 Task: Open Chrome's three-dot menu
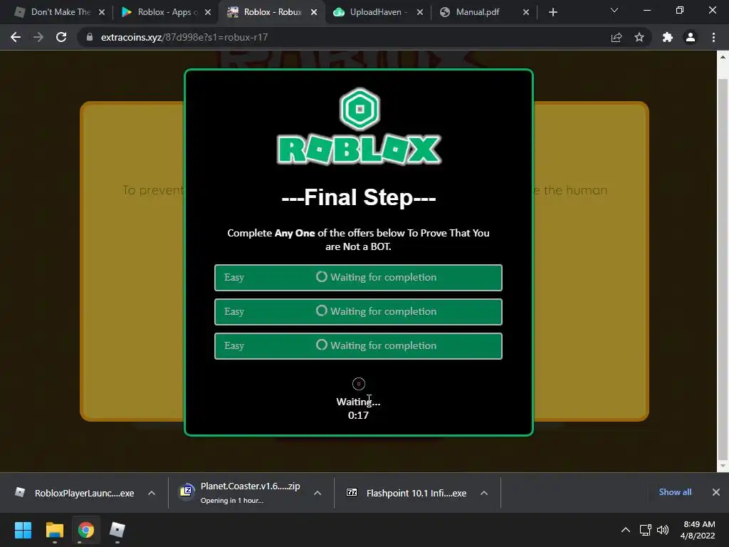pyautogui.click(x=713, y=37)
